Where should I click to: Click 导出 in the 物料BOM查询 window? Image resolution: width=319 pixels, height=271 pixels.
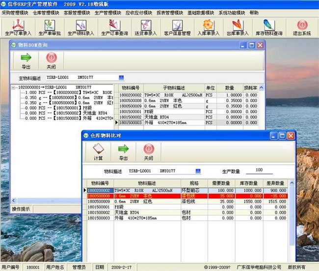click(26, 60)
